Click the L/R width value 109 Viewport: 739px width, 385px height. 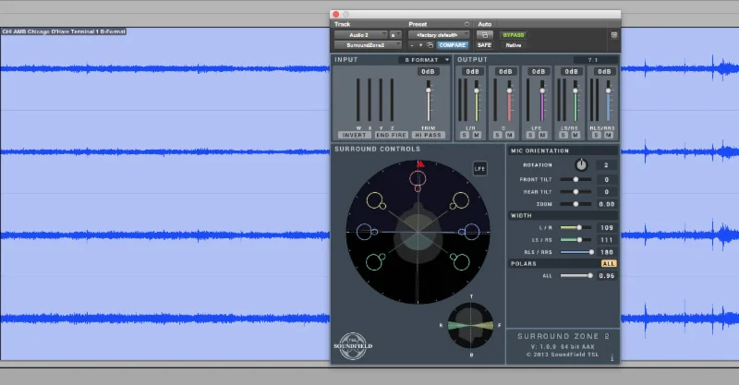607,228
